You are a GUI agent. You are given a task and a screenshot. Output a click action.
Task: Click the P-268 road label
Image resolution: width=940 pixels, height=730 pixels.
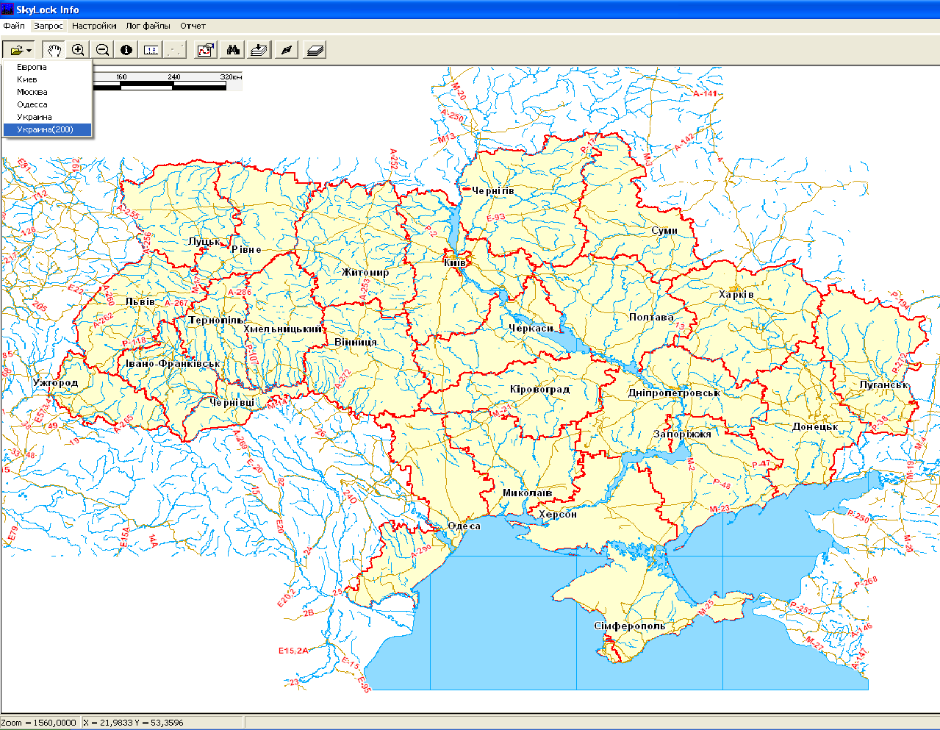[x=866, y=582]
